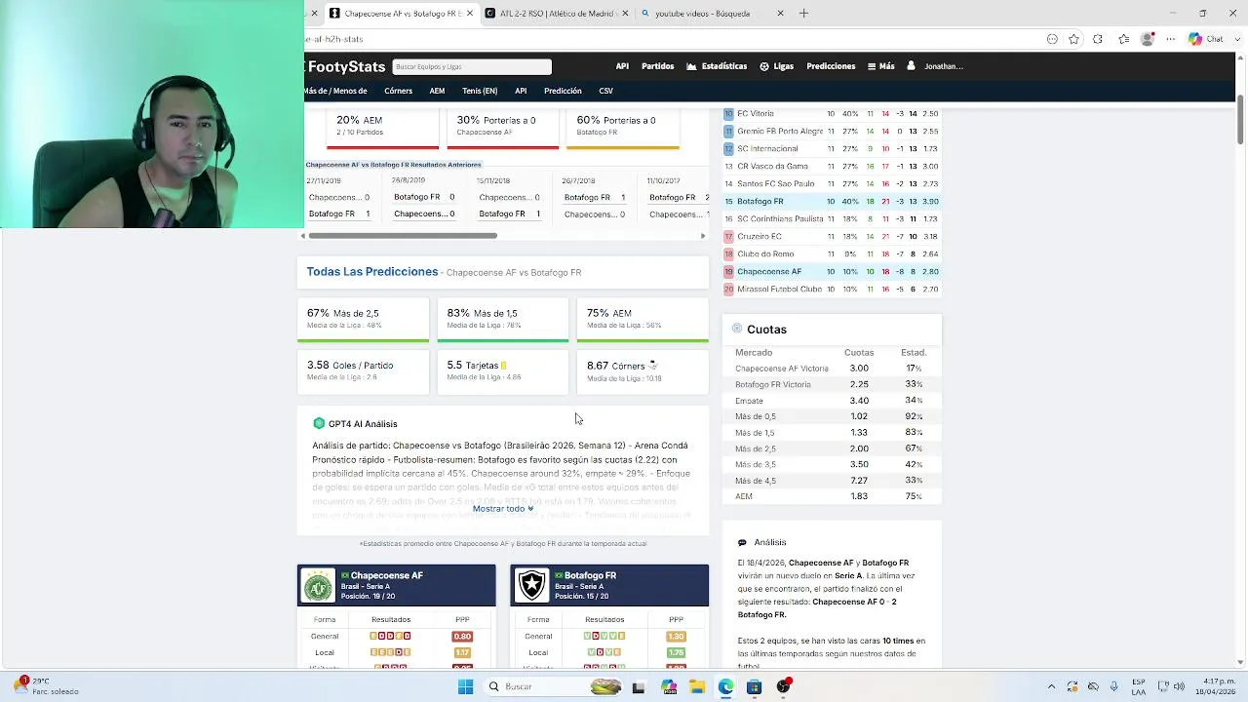Click the volume icon in system tray

pos(1179,686)
